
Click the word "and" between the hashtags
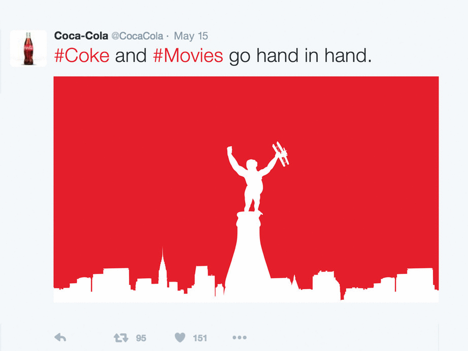(x=131, y=55)
